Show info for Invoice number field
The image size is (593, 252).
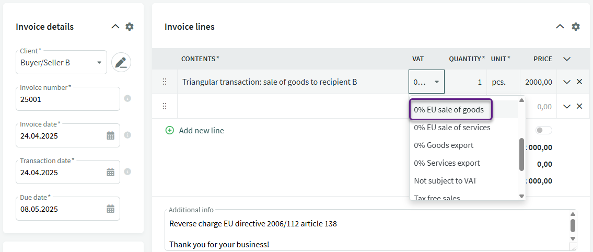click(x=128, y=98)
